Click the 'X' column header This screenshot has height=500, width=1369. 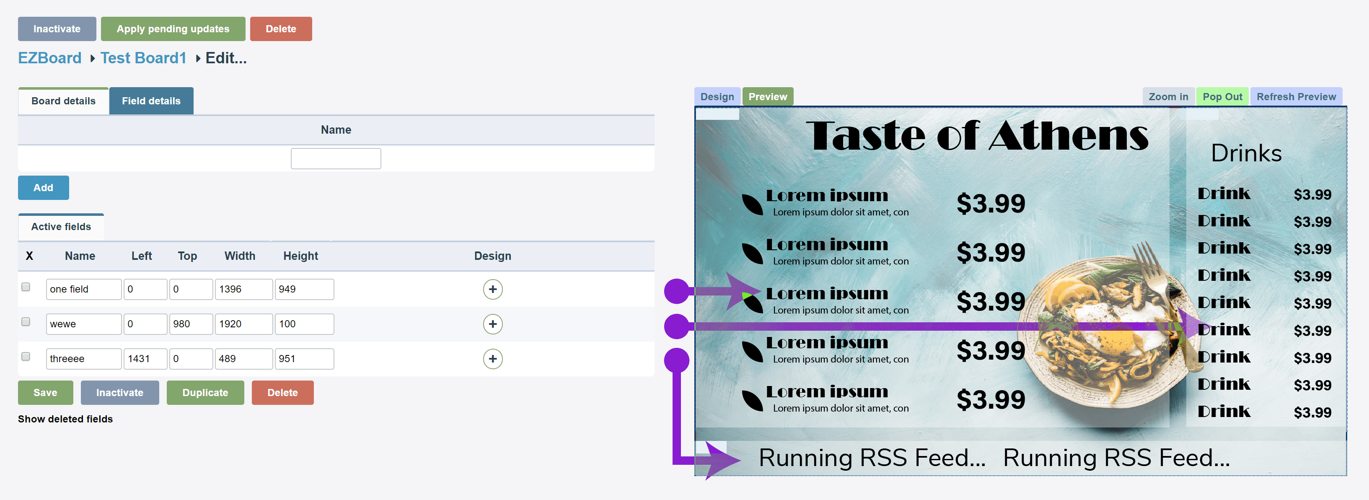[x=29, y=256]
